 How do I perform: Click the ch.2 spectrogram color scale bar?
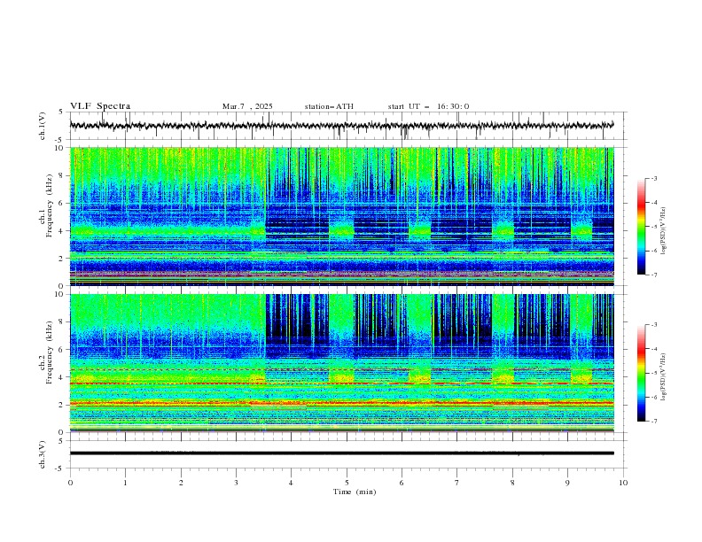642,373
